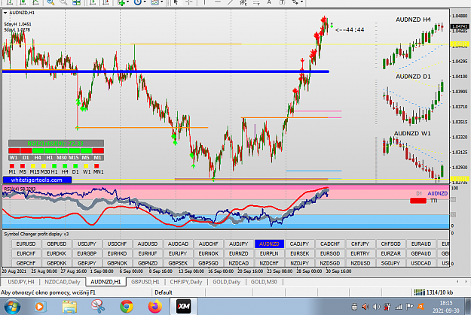Click the H4 timeframe label under RSI bar
Image resolution: width=471 pixels, height=315 pixels.
(38, 158)
